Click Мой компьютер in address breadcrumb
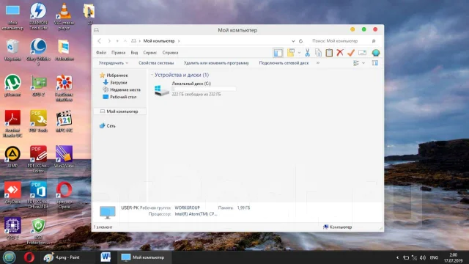Screen dimensions: 469x264 point(159,41)
